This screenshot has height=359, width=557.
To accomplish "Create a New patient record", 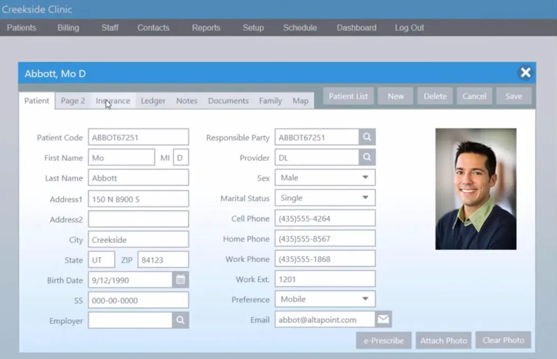I will [x=395, y=96].
